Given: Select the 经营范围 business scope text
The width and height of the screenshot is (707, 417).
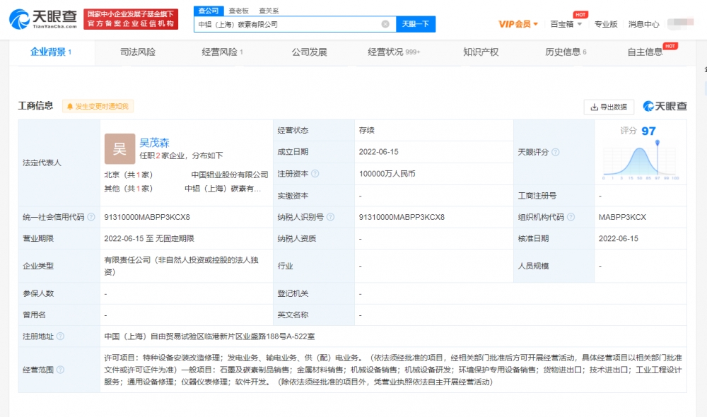Looking at the screenshot, I should tap(392, 370).
